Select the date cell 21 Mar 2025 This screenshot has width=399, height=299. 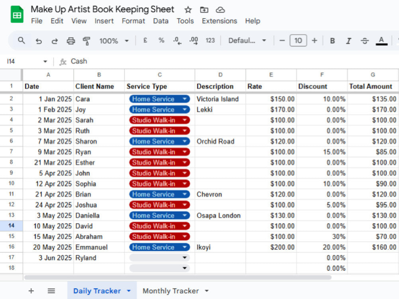pos(48,163)
